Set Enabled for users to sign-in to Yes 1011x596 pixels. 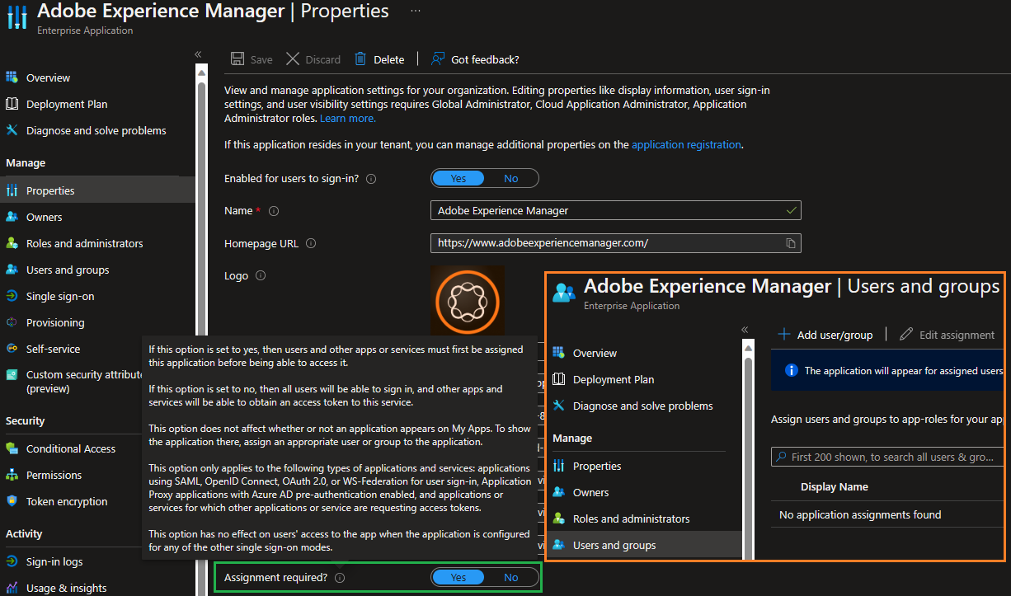[458, 178]
